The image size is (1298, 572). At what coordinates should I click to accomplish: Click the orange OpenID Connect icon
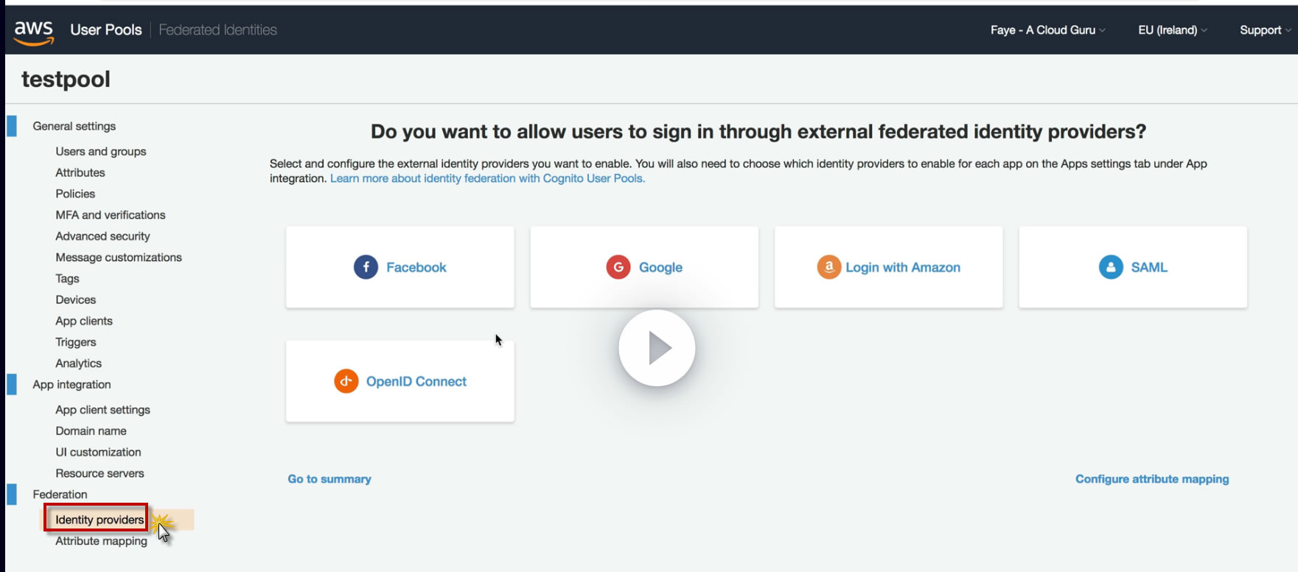(346, 381)
